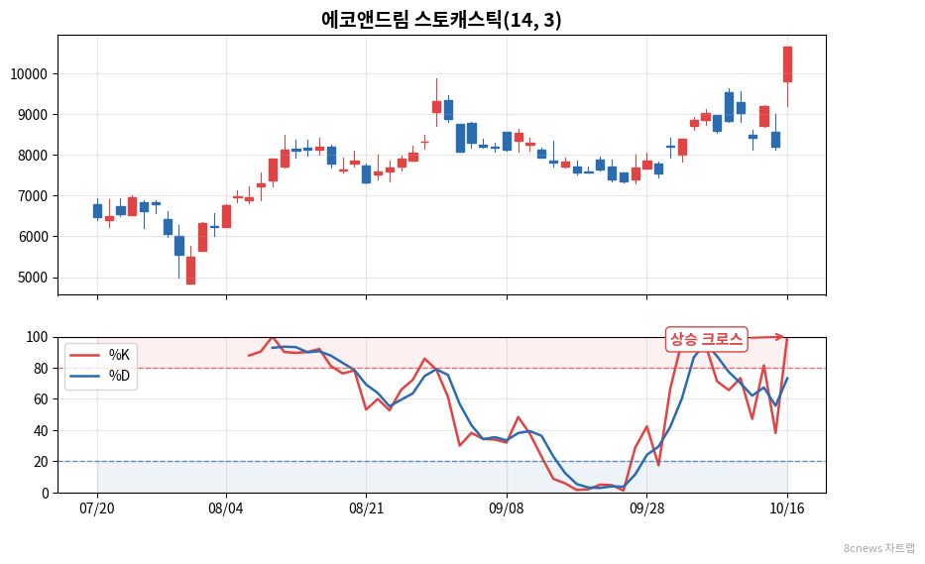Click the 40 stochastic axis label

click(x=41, y=430)
